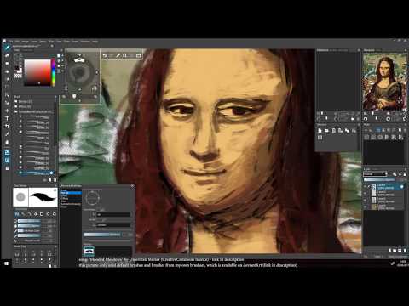
Task: Click the shield icon on the floating radial palette
Action: 74,96
